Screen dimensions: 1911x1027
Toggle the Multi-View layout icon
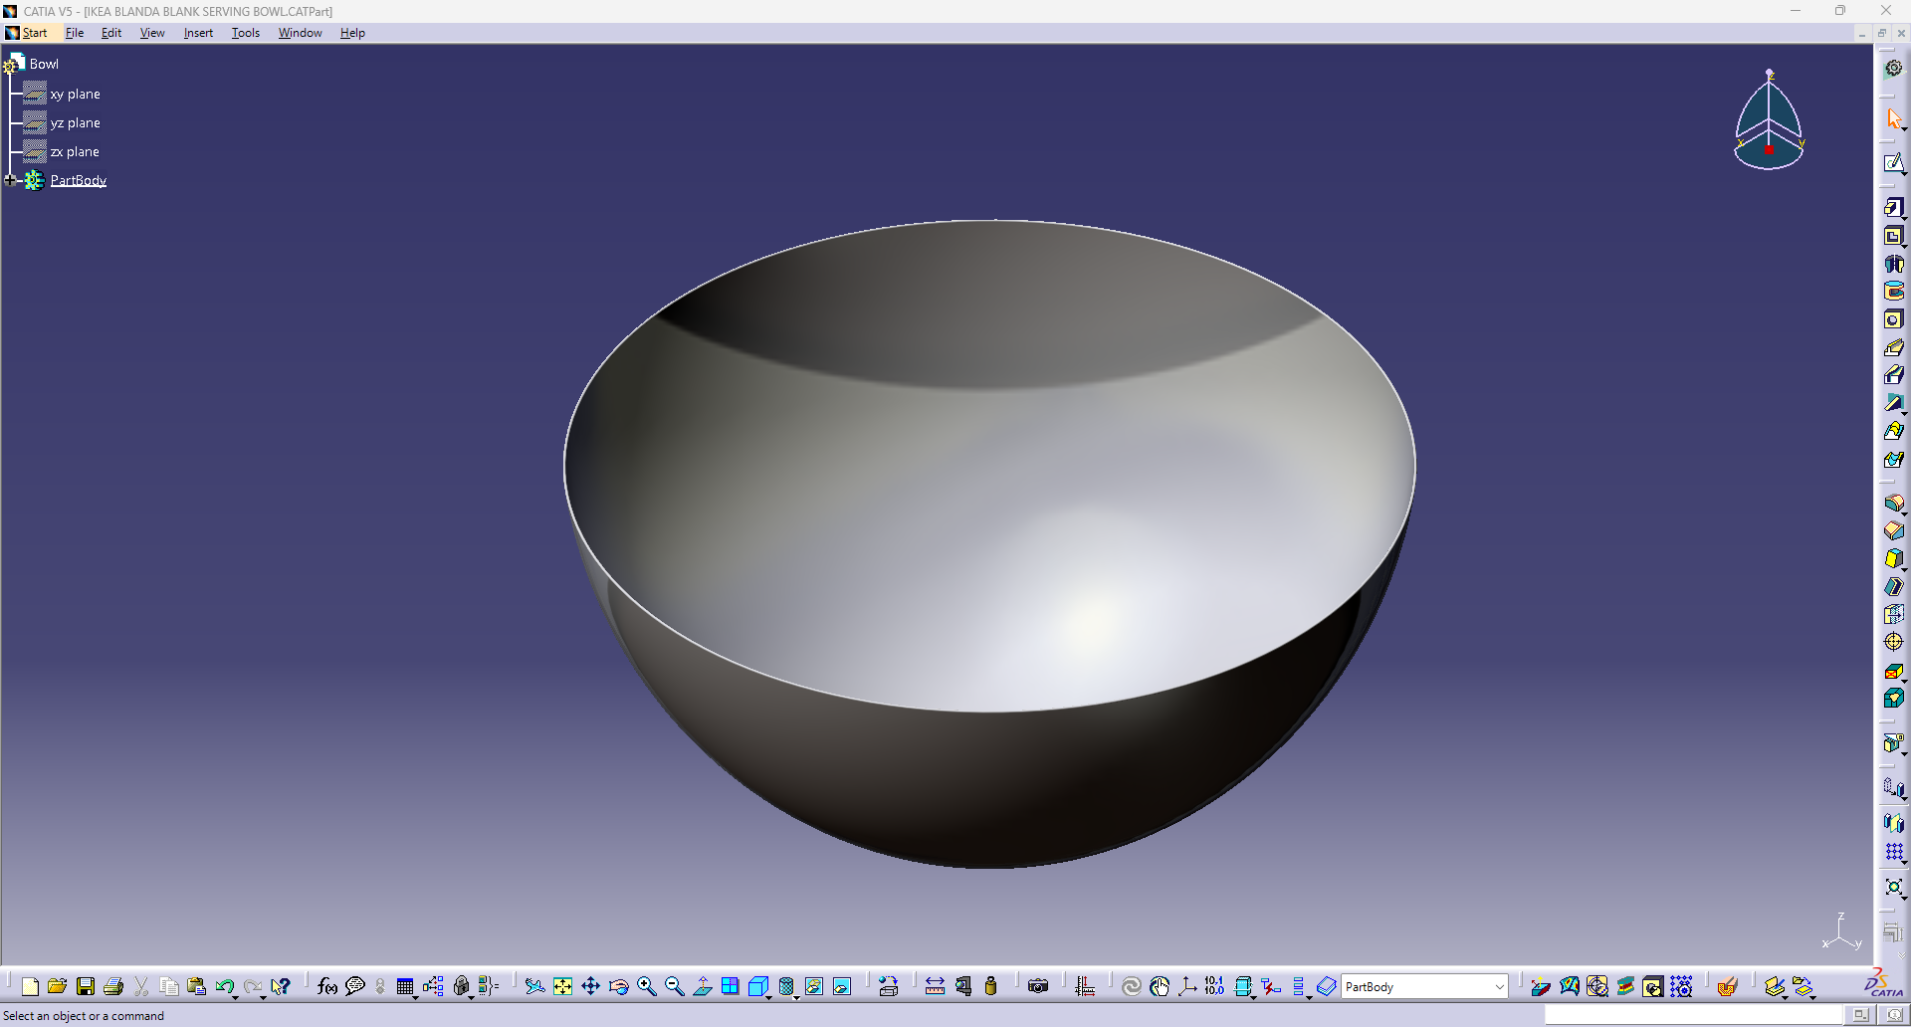tap(730, 986)
